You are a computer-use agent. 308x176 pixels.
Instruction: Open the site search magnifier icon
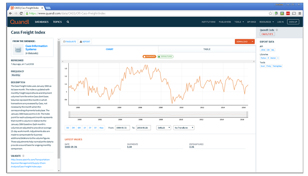[x=68, y=22]
